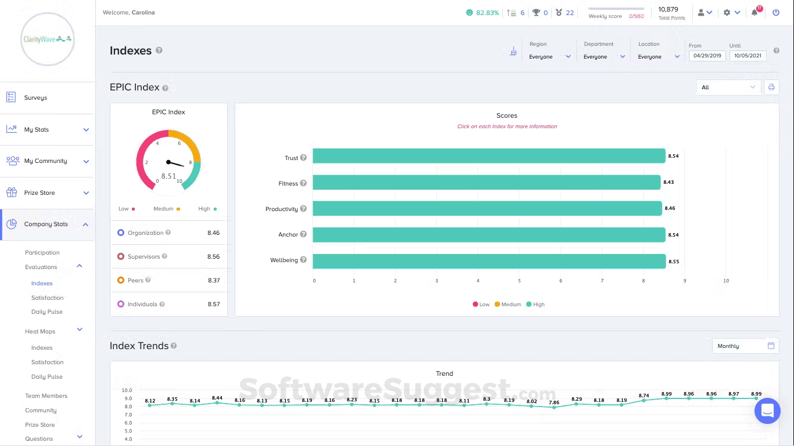Click the Supervisors score row
The image size is (794, 446).
[x=168, y=256]
